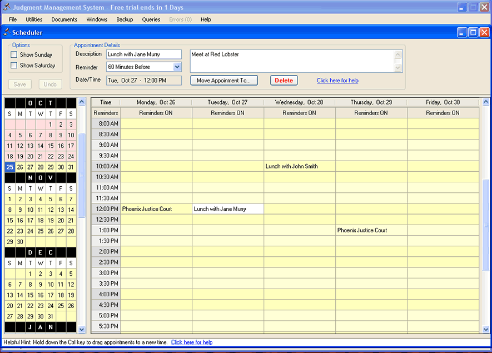Screen dimensions: 492x353
Task: Toggle Reminders ON for Monday, Oct 26
Action: [156, 113]
